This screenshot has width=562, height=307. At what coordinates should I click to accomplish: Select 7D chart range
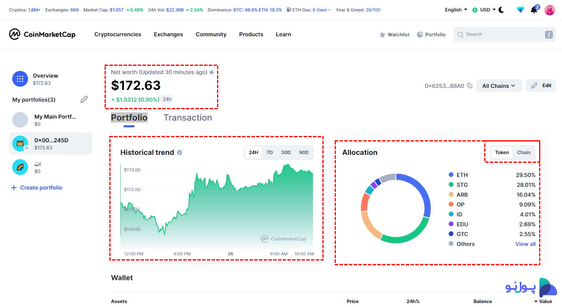tap(270, 153)
